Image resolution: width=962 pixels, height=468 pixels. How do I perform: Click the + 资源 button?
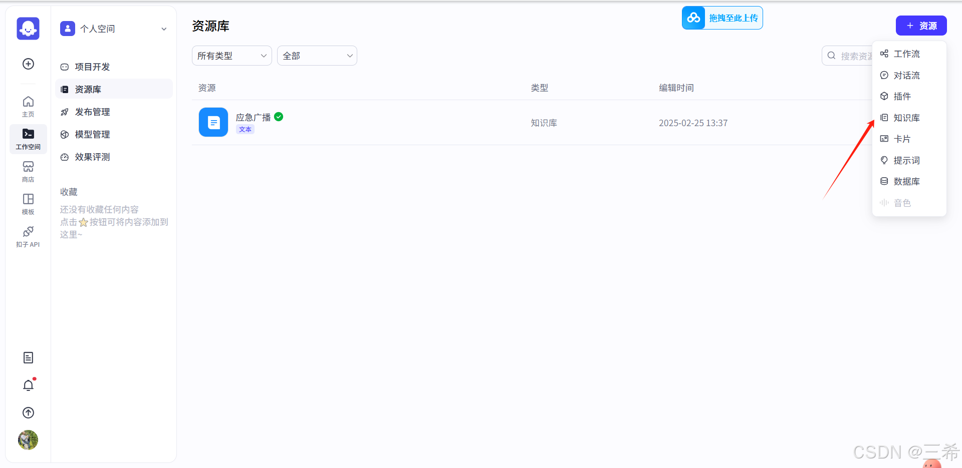coord(921,26)
